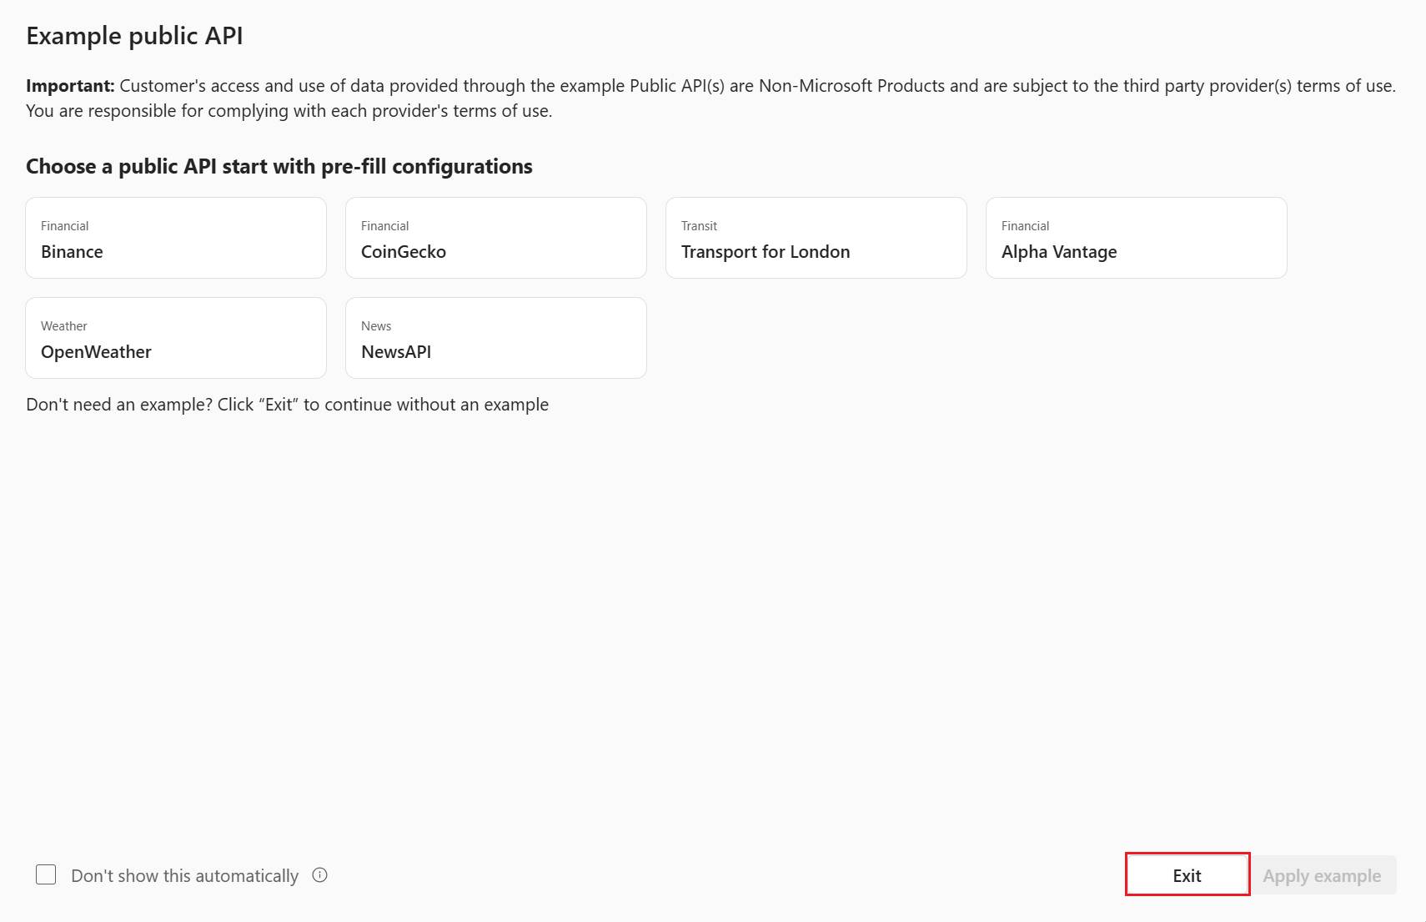1426x922 pixels.
Task: Click the "Don't show this automatically" label text
Action: 184,876
